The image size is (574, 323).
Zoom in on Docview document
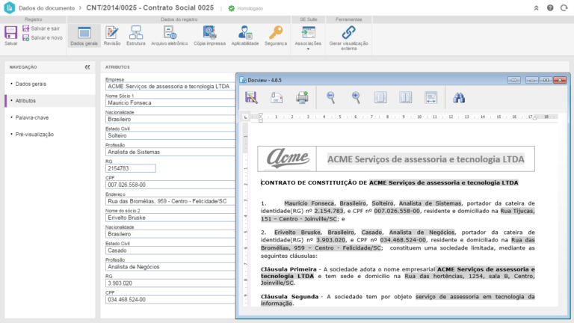(356, 97)
